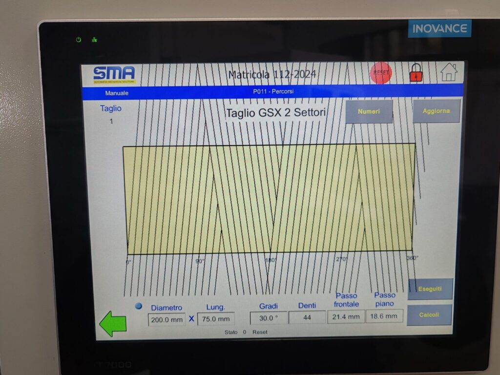Open the Eseguiti view
The height and width of the screenshot is (375, 500).
(430, 289)
